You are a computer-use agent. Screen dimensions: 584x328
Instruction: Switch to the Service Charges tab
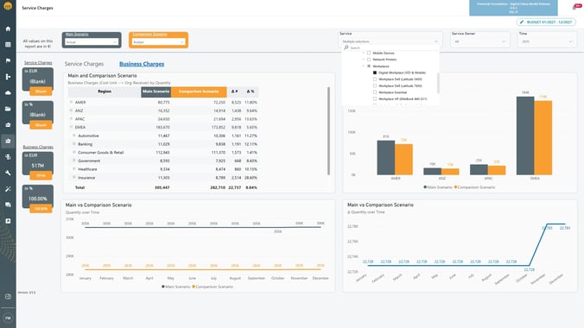(x=84, y=64)
